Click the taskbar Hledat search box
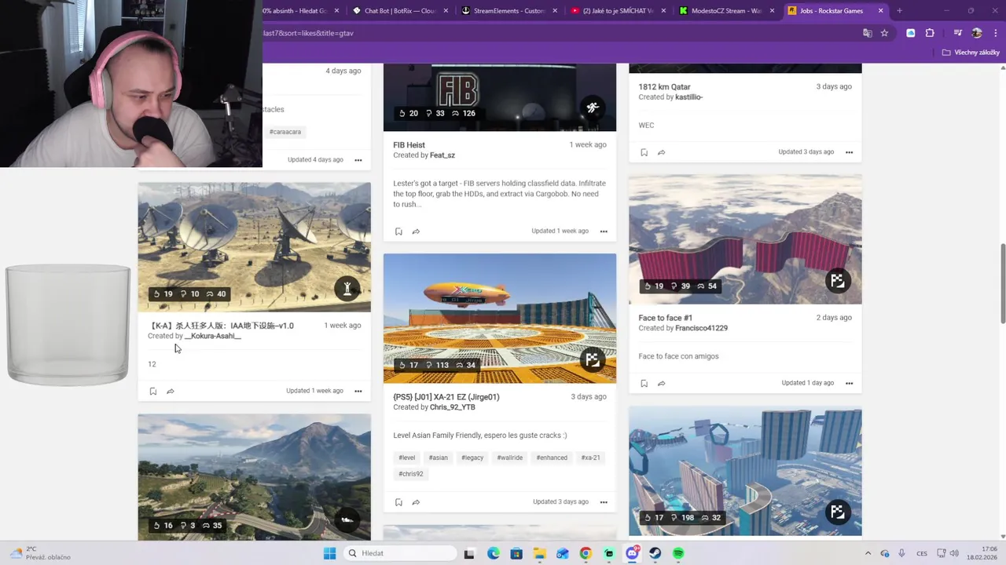Viewport: 1006px width, 565px height. (398, 553)
